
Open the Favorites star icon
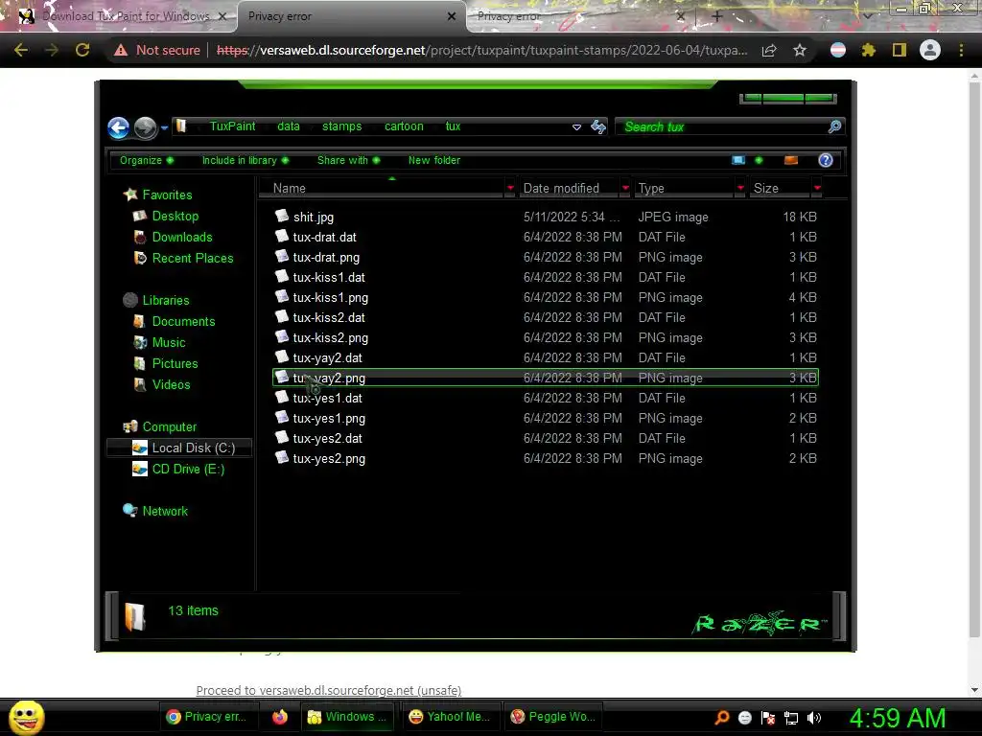pos(130,195)
